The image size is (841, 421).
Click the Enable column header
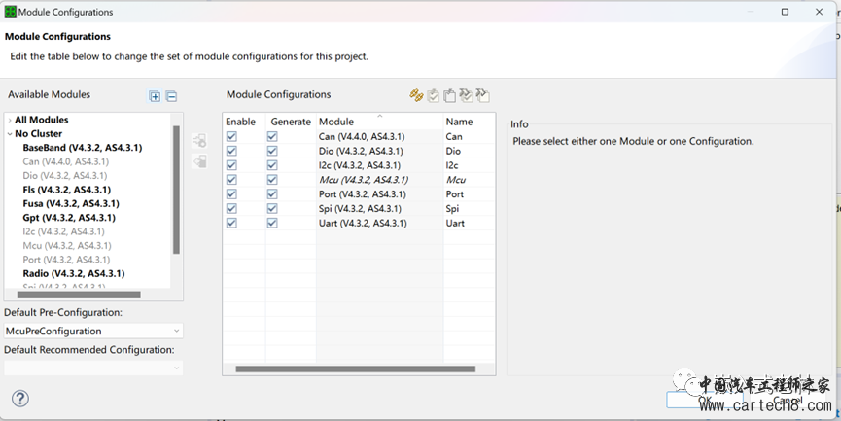coord(244,122)
